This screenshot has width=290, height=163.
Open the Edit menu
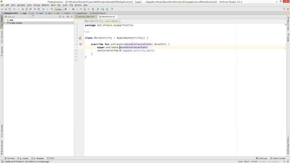(x=7, y=5)
